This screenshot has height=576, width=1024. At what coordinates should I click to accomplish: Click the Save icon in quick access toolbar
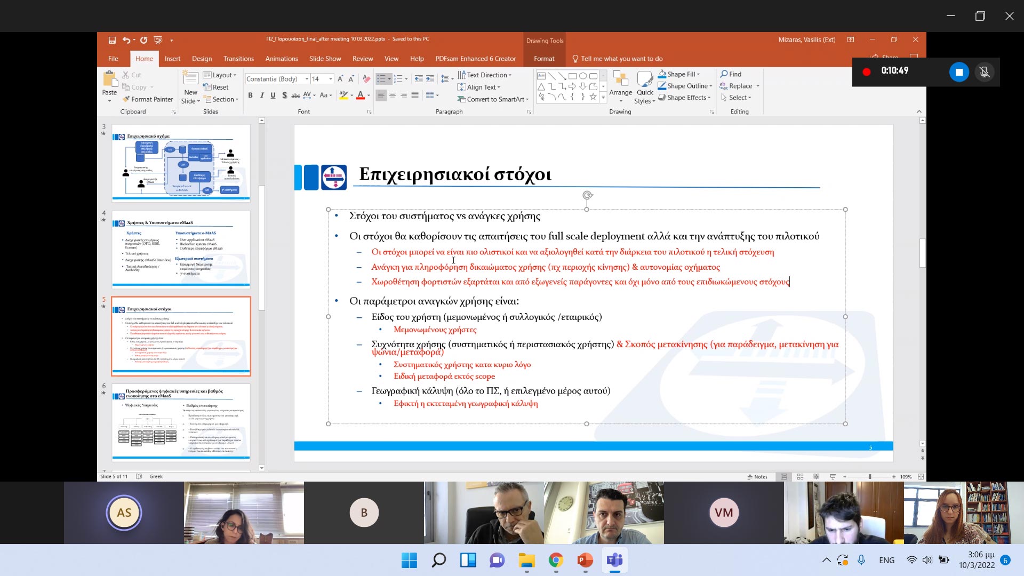(112, 40)
